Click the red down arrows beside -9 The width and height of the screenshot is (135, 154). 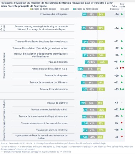coord(122,68)
